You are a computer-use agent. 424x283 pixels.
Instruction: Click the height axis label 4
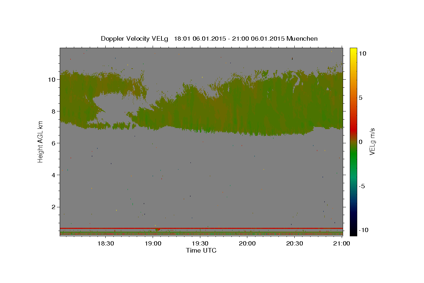[x=53, y=175]
